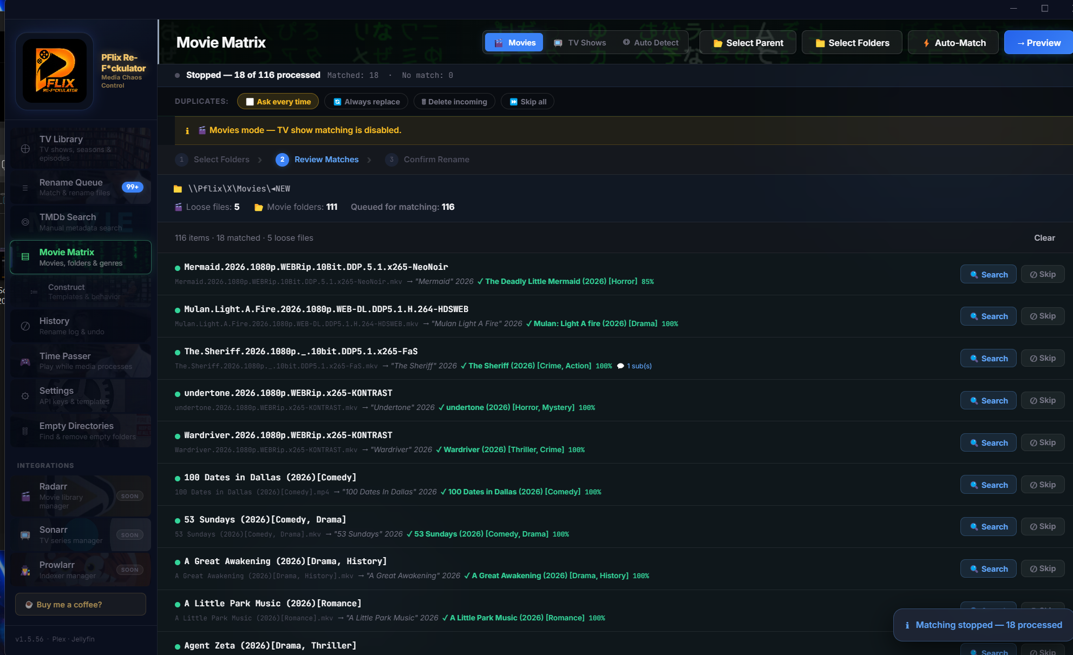
Task: Click the PFlix Re-F*ckulator logo
Action: point(55,71)
